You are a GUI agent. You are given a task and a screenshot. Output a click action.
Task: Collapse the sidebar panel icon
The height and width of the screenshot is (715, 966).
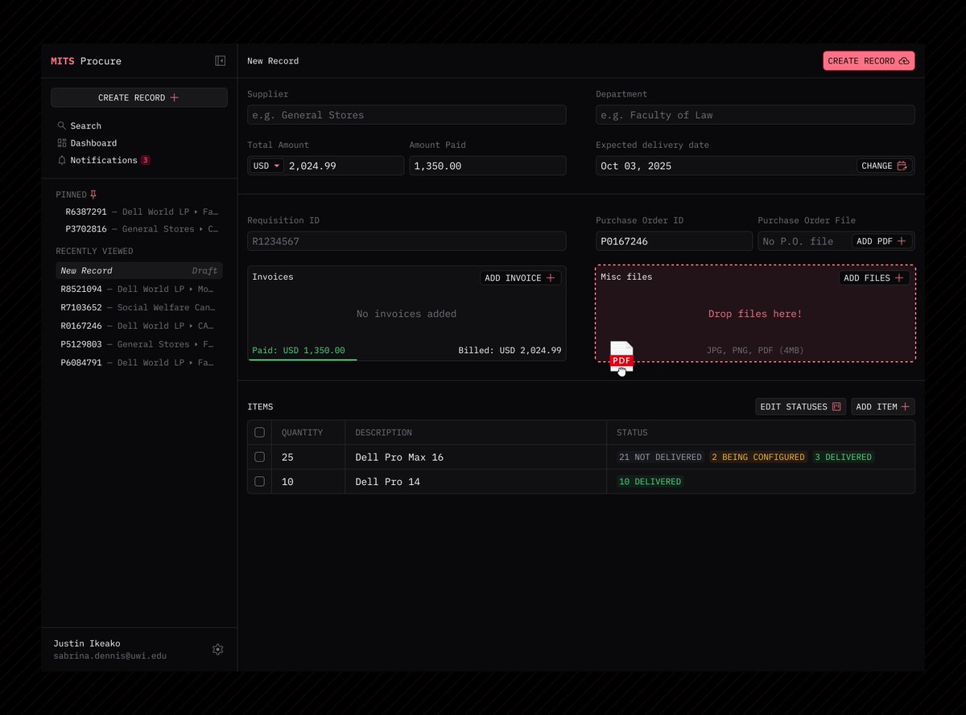(220, 61)
